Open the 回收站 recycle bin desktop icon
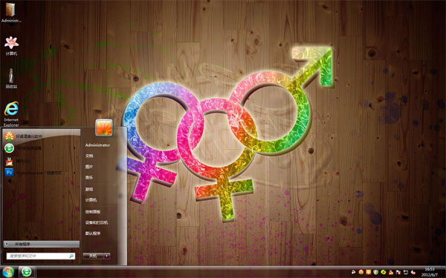The image size is (446, 278). pyautogui.click(x=11, y=79)
